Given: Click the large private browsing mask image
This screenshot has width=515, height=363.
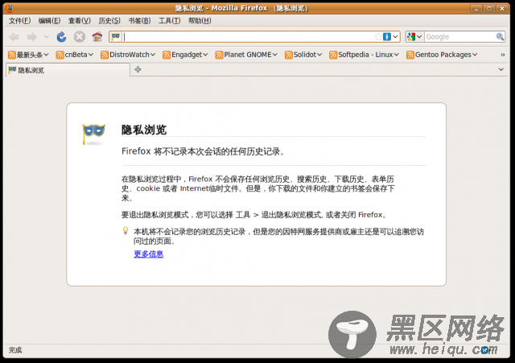Looking at the screenshot, I should (x=93, y=134).
